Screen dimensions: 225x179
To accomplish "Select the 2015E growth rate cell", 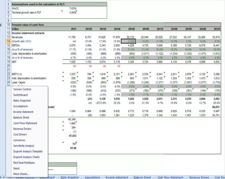I will click(128, 41).
